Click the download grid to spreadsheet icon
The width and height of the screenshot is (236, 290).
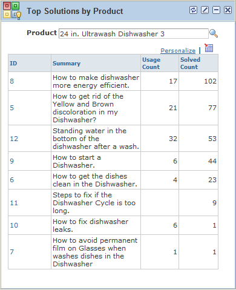[x=209, y=48]
